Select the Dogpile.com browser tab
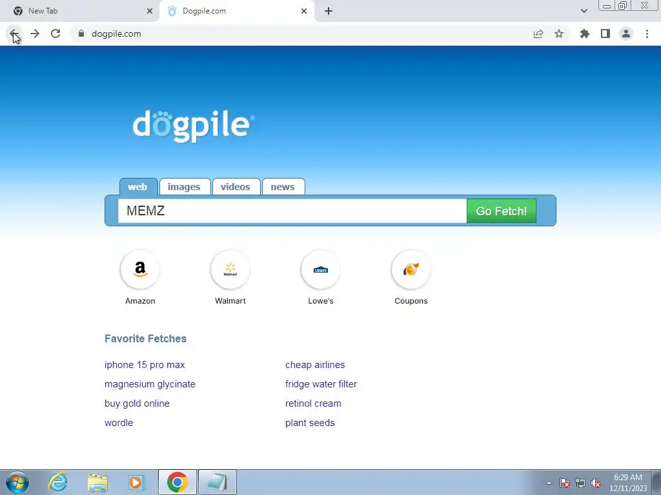The width and height of the screenshot is (661, 495). tap(236, 11)
